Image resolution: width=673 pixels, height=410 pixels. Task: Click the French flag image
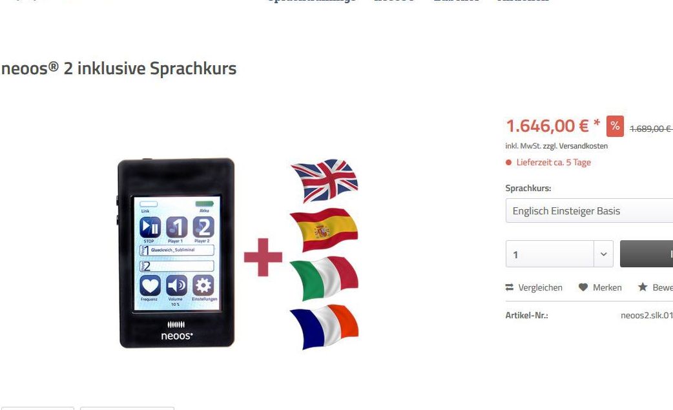(324, 327)
